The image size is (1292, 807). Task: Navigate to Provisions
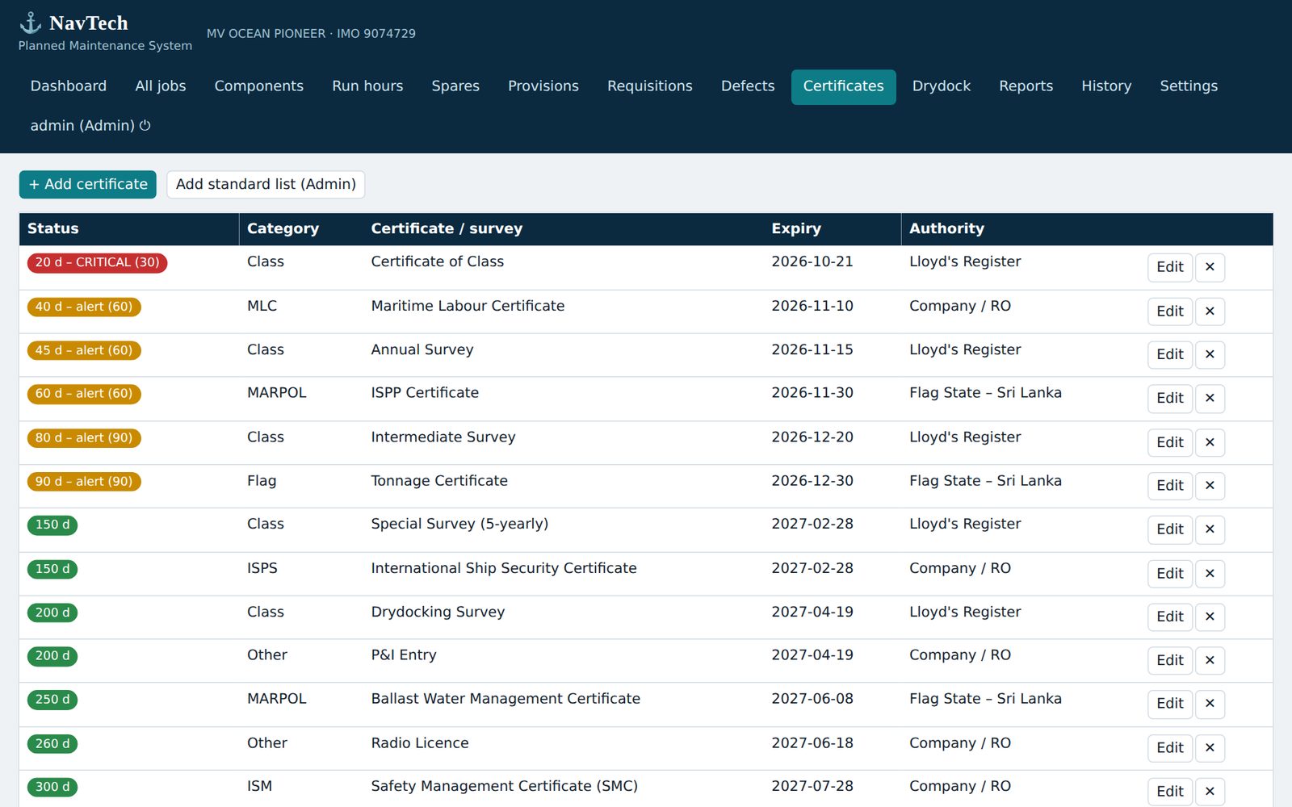543,86
